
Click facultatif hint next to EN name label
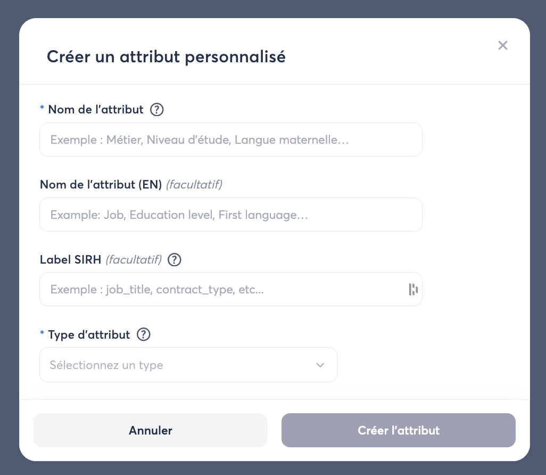tap(194, 185)
